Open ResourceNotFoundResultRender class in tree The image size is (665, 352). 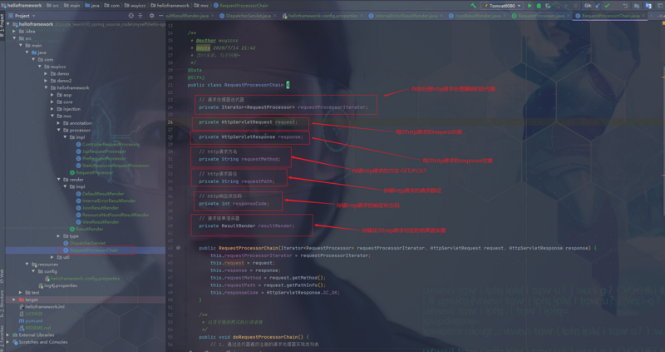pos(116,215)
